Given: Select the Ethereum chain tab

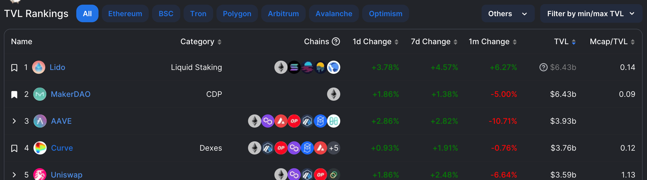Looking at the screenshot, I should (x=125, y=14).
